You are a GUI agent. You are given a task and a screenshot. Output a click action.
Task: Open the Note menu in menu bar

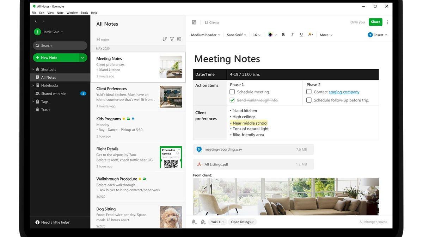(x=60, y=13)
